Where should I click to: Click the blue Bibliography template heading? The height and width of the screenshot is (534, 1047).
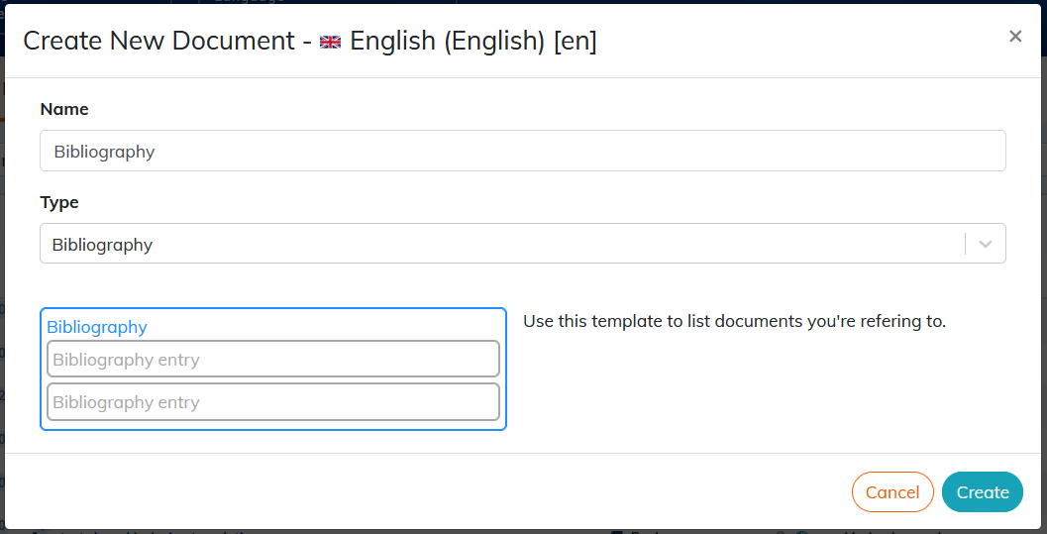(x=97, y=327)
